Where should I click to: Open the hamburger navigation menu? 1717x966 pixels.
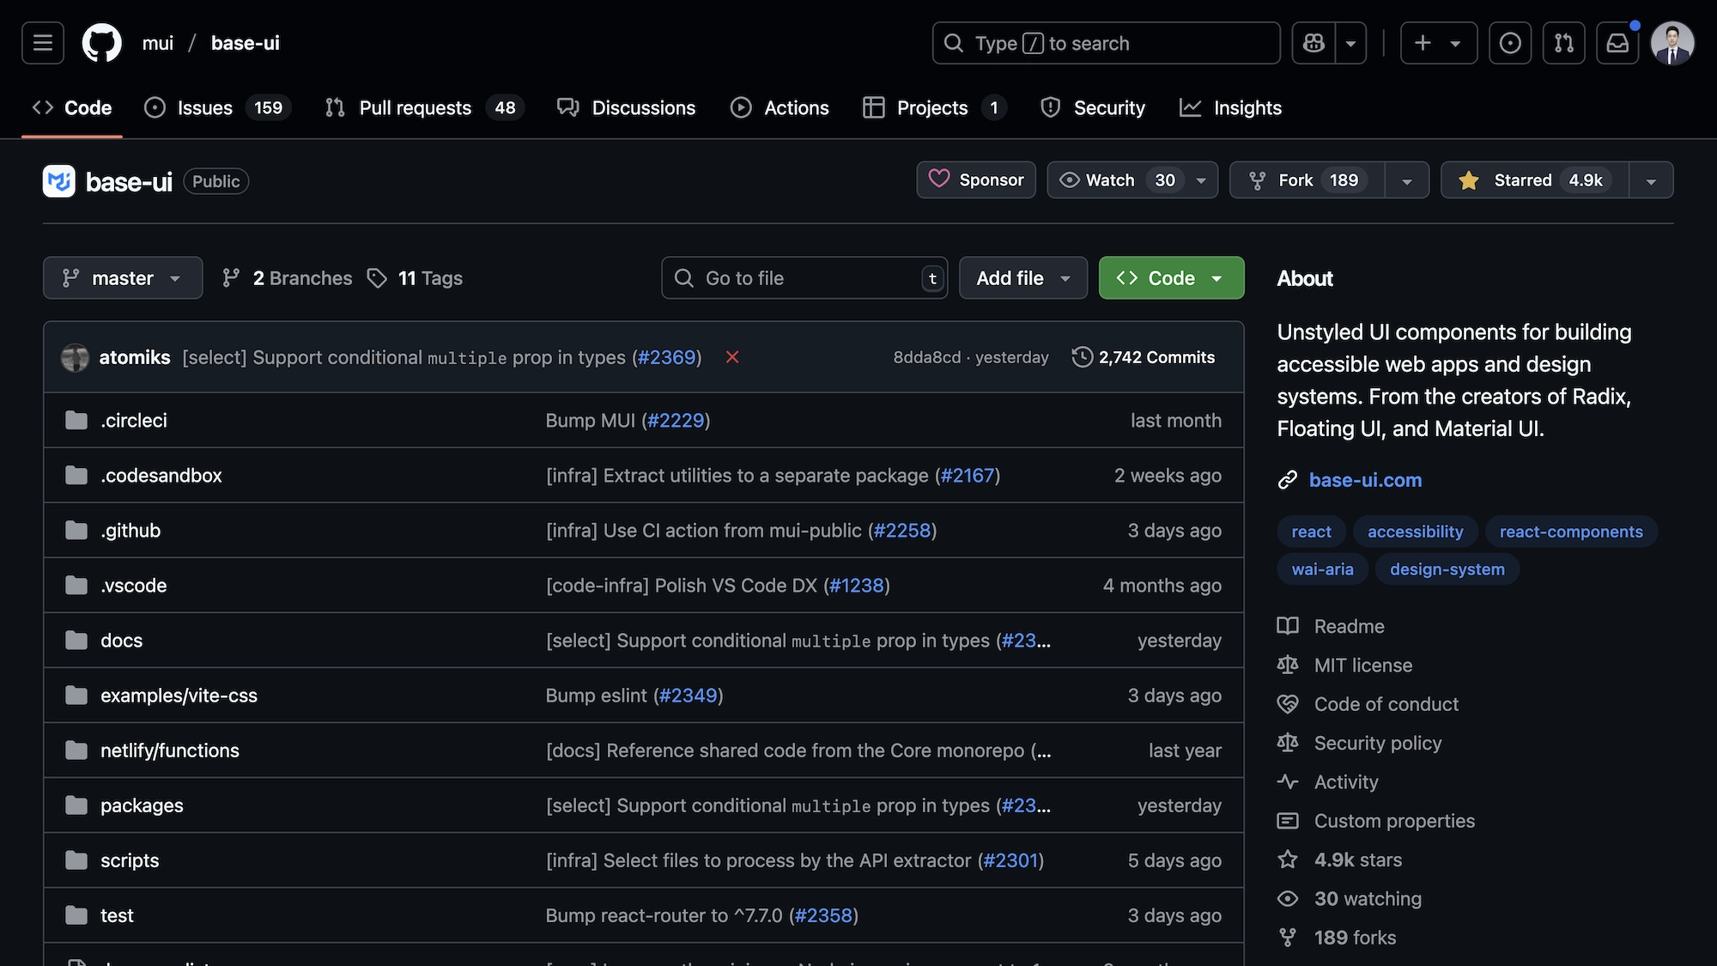43,43
